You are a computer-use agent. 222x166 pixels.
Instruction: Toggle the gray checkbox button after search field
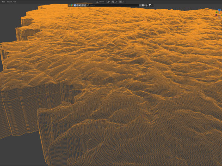tap(141, 5)
